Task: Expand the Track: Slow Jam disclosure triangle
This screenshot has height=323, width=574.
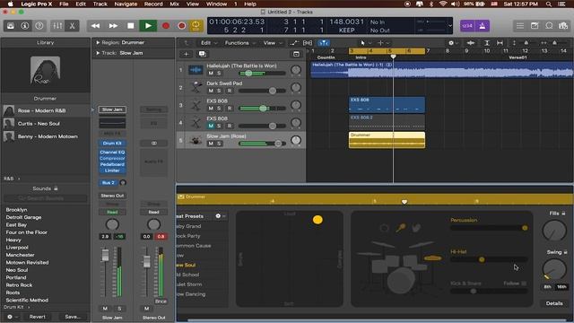Action: pos(98,53)
